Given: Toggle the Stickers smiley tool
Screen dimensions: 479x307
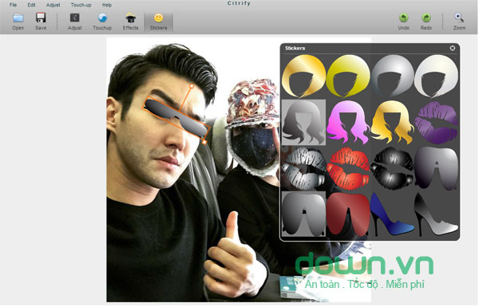Looking at the screenshot, I should (158, 22).
